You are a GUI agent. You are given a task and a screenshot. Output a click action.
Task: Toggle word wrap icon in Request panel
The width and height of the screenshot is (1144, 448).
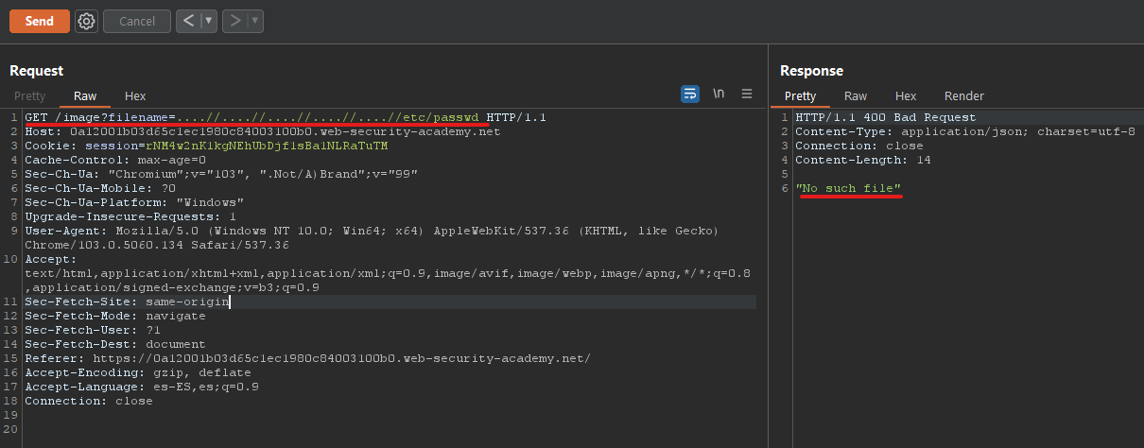coord(690,94)
